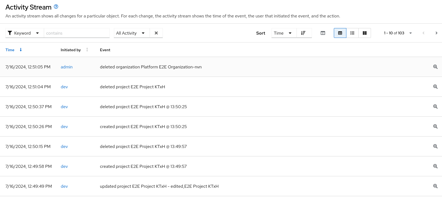Screen dimensions: 442x197
Task: Go to the next page
Action: 436,33
